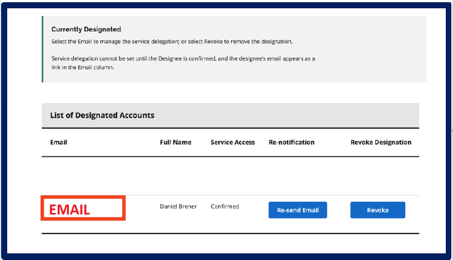Revoke Daniel Brener's designation

pos(377,210)
